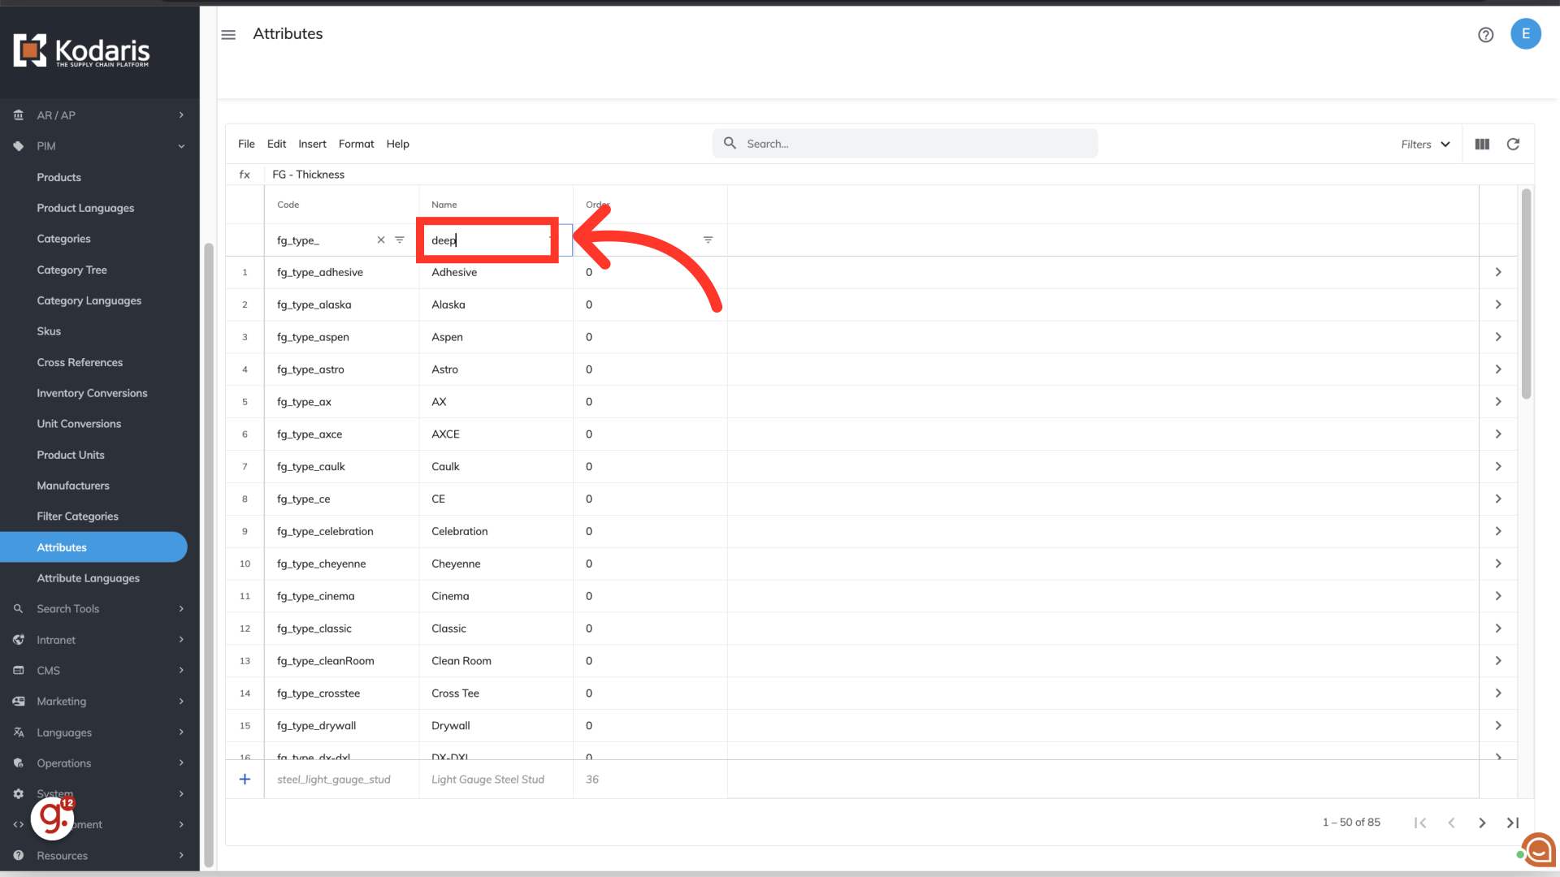This screenshot has width=1560, height=877.
Task: Expand the Filters dropdown
Action: (1425, 144)
